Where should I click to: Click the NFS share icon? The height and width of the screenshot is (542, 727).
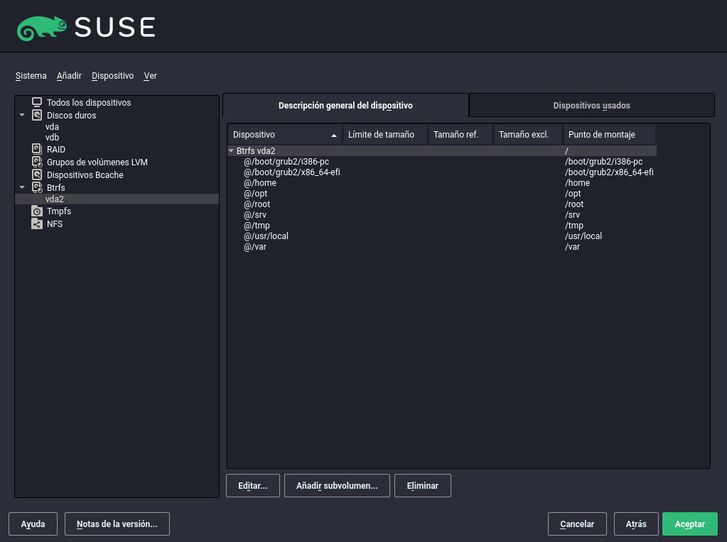click(37, 224)
